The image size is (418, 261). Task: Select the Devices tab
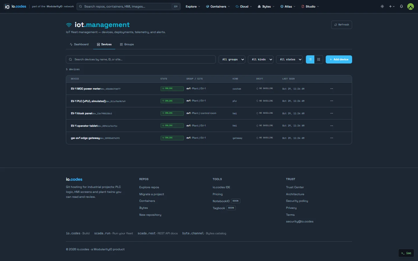[104, 44]
